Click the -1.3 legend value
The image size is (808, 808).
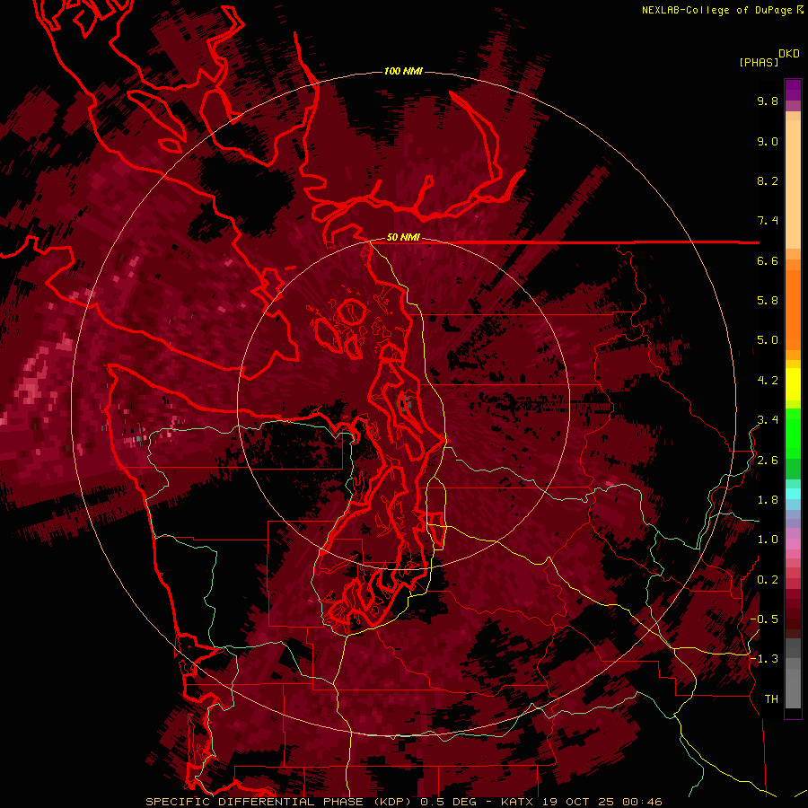point(764,659)
